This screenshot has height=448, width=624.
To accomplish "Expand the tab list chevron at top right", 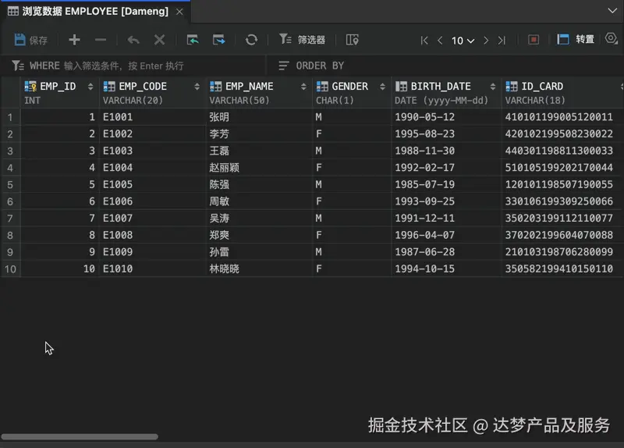I will click(612, 11).
